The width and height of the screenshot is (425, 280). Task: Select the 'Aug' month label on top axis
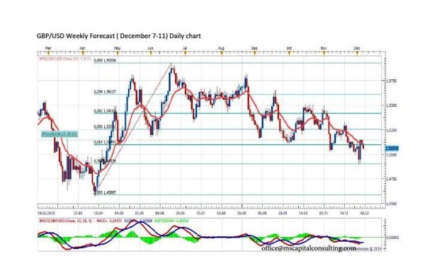coord(221,48)
